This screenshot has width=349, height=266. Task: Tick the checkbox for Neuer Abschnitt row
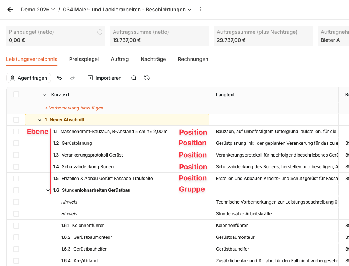(x=16, y=120)
